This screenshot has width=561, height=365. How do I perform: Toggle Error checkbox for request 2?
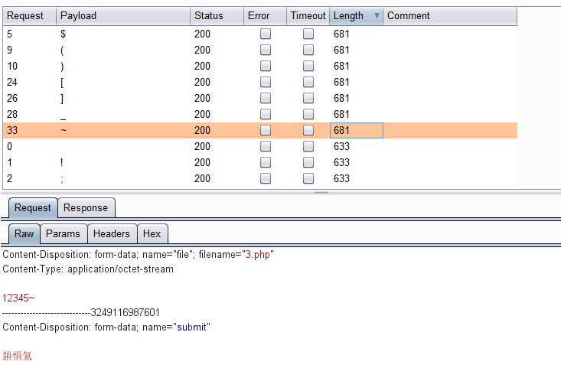pos(266,178)
